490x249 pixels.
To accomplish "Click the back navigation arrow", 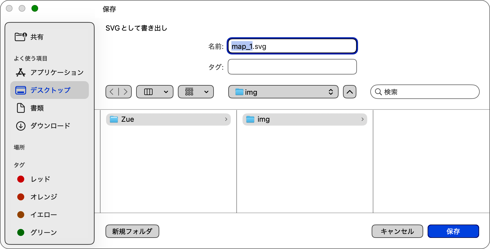I will 112,92.
